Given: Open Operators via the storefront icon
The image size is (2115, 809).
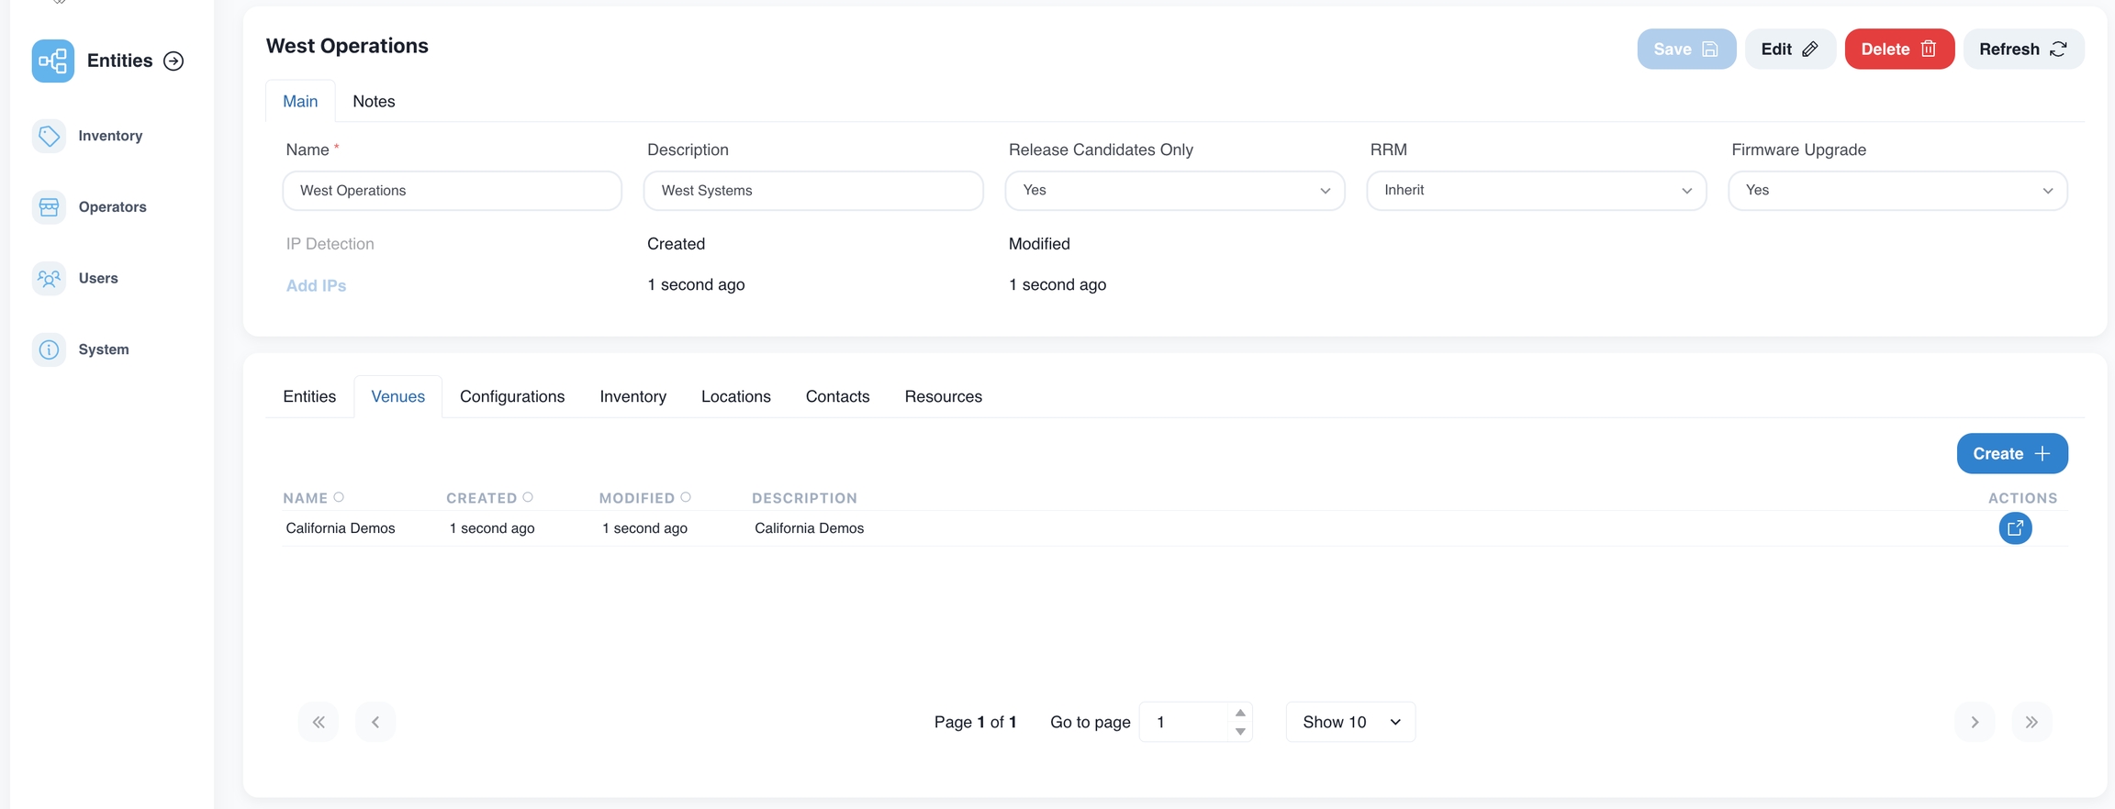Looking at the screenshot, I should click(49, 207).
